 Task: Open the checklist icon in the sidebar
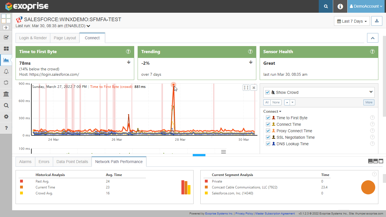pyautogui.click(x=6, y=37)
